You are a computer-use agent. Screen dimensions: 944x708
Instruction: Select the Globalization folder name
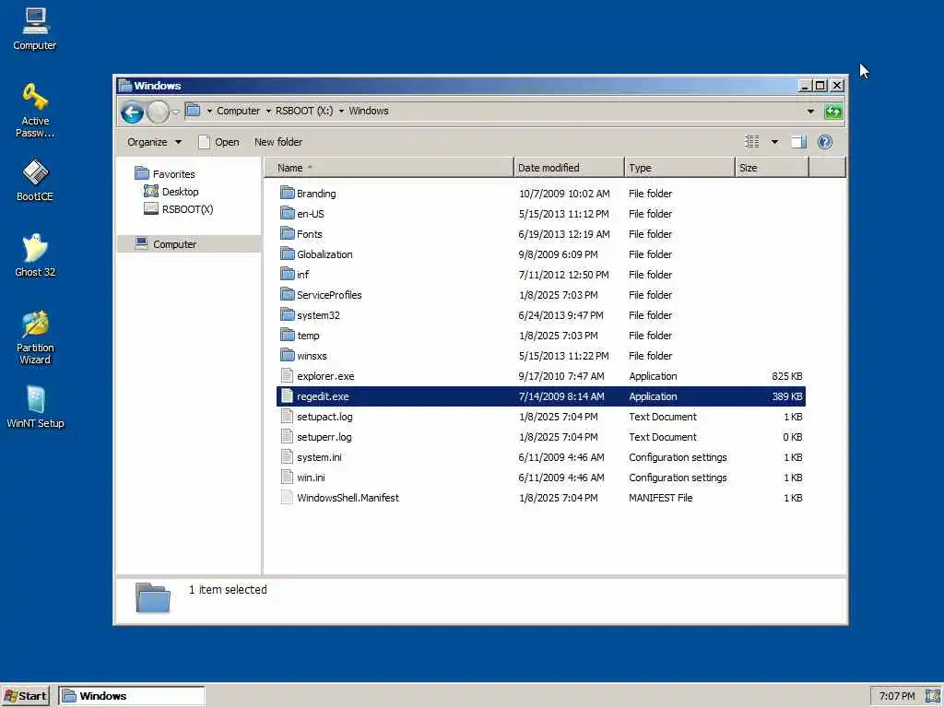point(324,254)
